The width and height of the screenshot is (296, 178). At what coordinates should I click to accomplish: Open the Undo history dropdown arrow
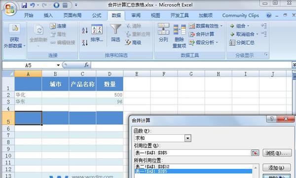38,5
